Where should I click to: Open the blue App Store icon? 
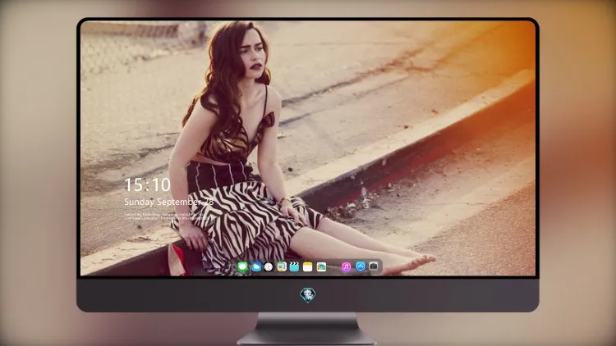[361, 266]
